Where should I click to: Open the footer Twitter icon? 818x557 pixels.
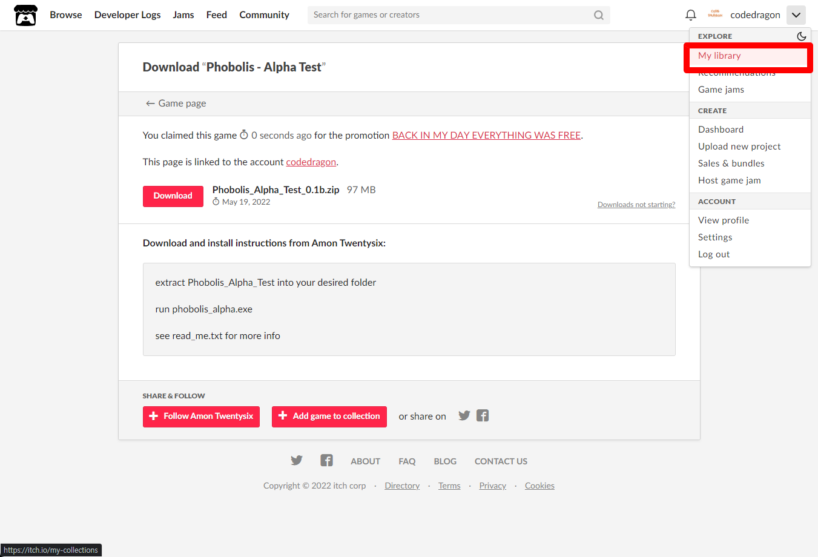click(297, 460)
